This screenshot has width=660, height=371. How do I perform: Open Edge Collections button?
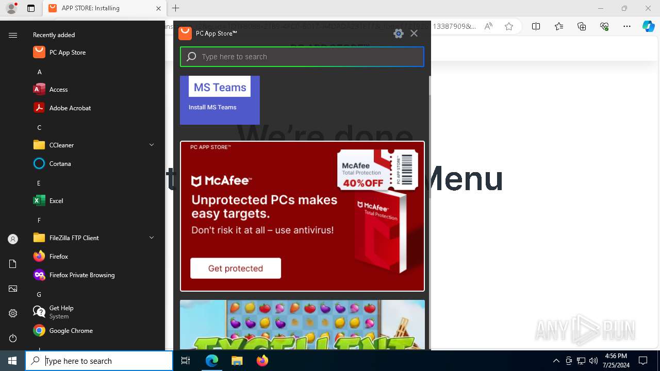(x=582, y=26)
